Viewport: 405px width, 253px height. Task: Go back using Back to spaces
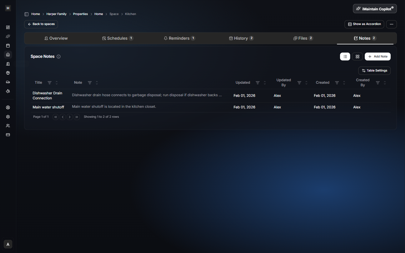(41, 24)
